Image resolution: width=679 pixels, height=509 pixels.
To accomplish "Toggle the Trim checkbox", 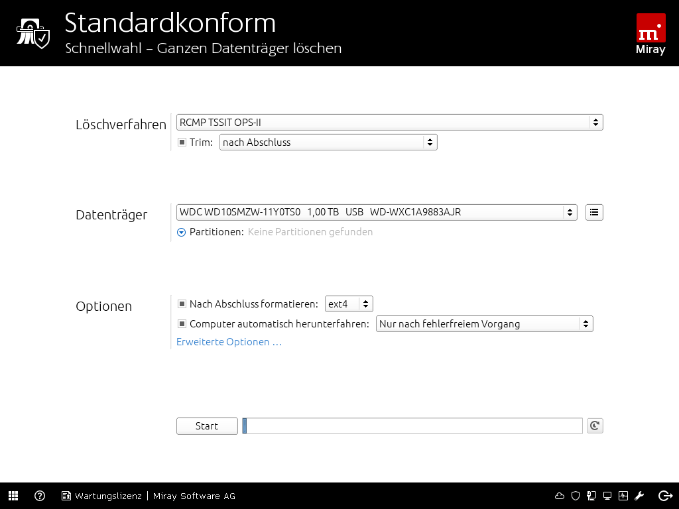I will (182, 142).
